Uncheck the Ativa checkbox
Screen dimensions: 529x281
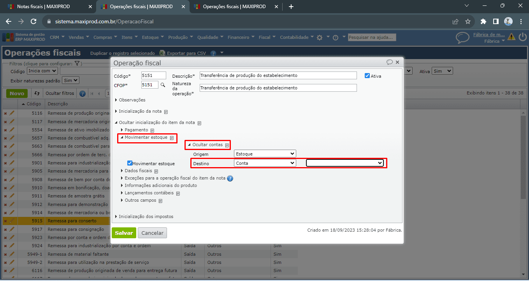point(367,76)
